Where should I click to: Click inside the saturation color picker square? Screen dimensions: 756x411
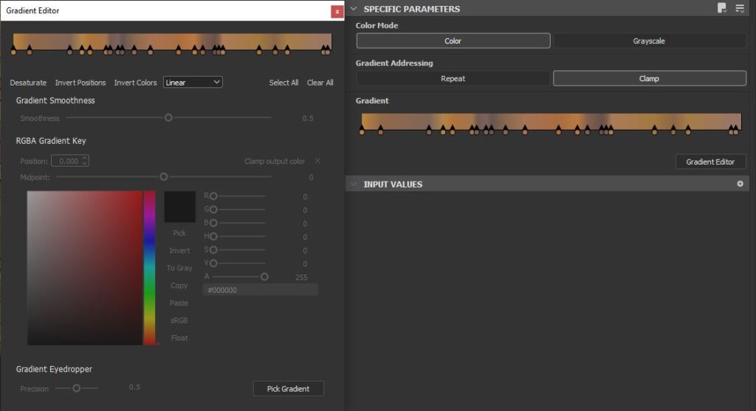[x=84, y=268]
